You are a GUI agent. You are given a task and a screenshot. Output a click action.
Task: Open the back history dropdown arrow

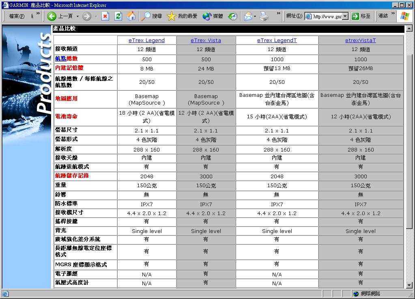coord(77,16)
